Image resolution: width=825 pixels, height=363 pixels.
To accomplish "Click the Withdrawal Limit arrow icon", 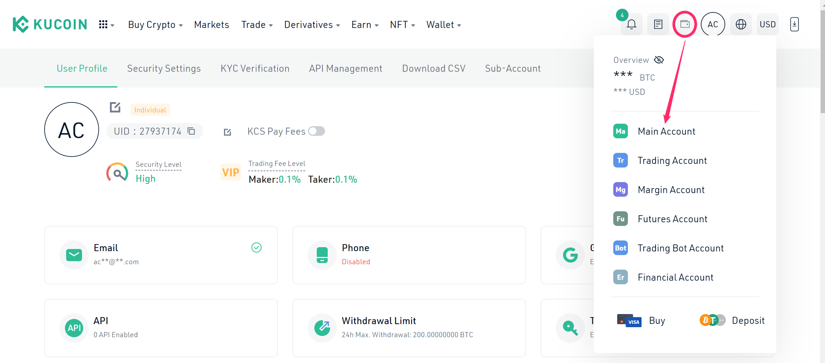I will pyautogui.click(x=322, y=328).
